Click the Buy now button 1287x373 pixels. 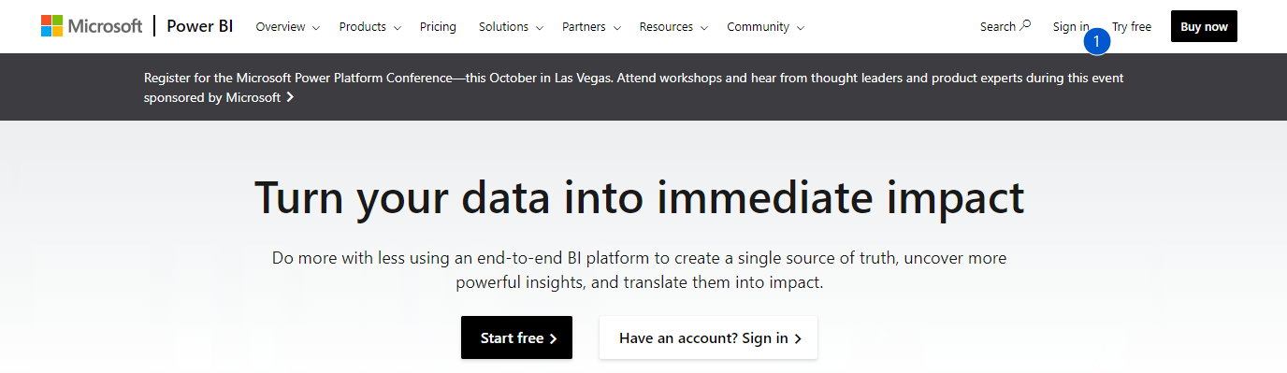(x=1204, y=26)
